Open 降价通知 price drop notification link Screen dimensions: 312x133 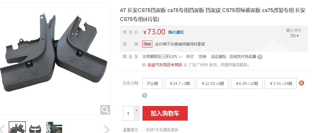(x=176, y=32)
